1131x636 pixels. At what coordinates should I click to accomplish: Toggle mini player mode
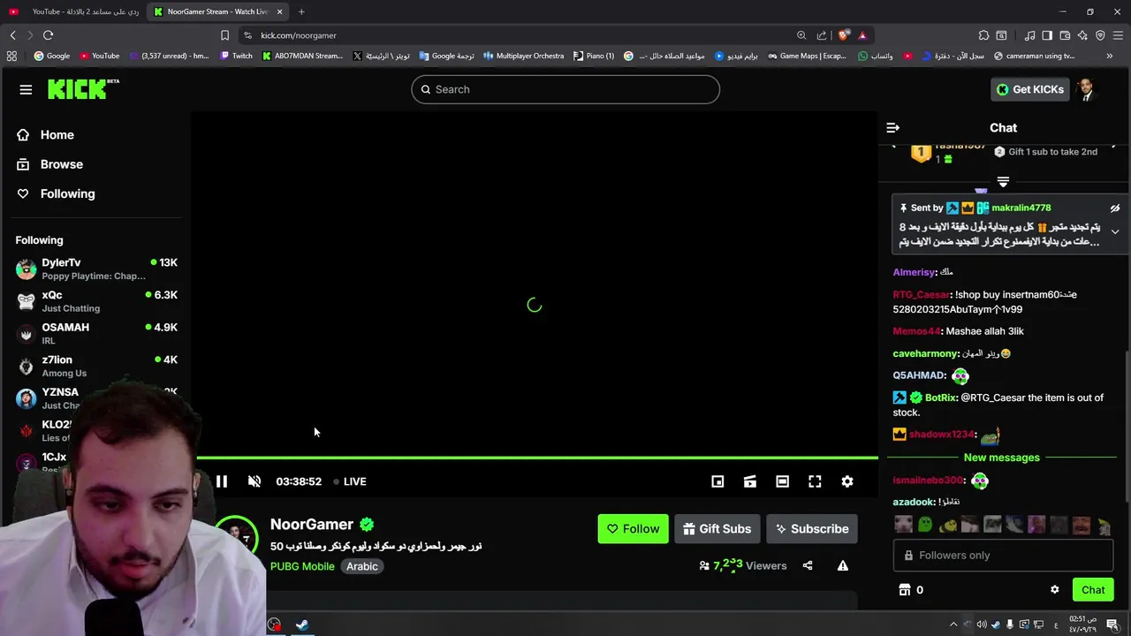(x=717, y=481)
